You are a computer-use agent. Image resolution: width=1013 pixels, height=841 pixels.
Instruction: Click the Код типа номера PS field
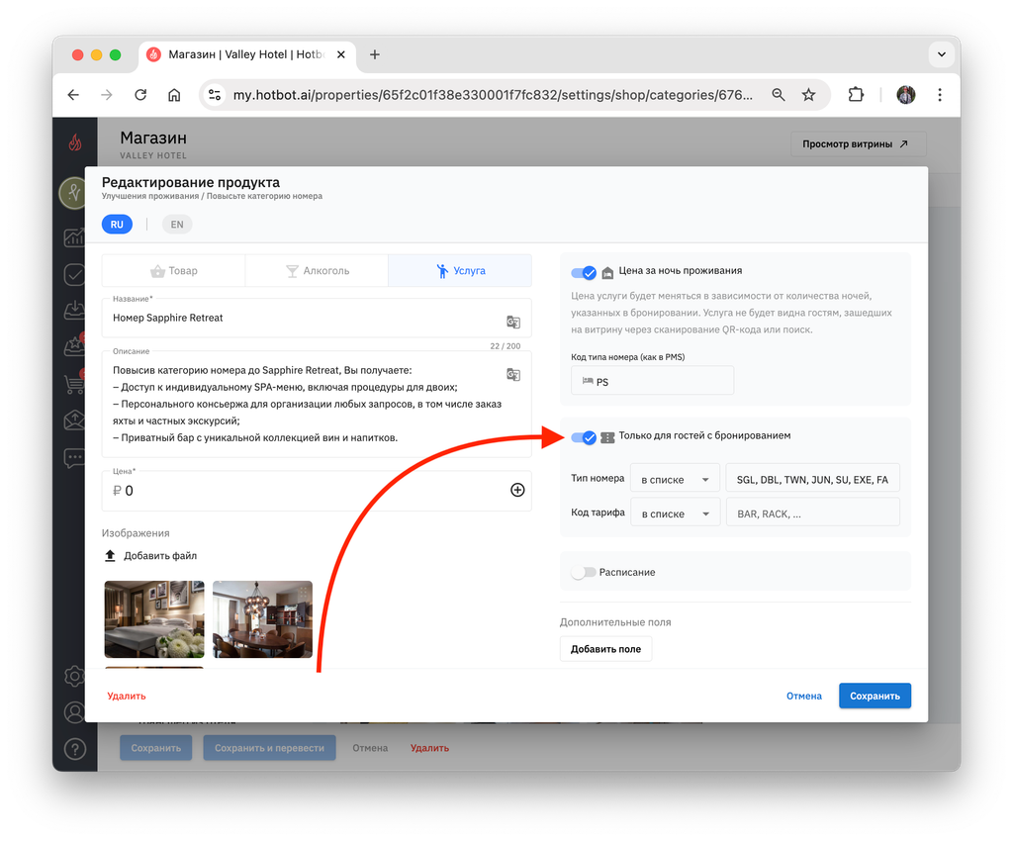(653, 381)
